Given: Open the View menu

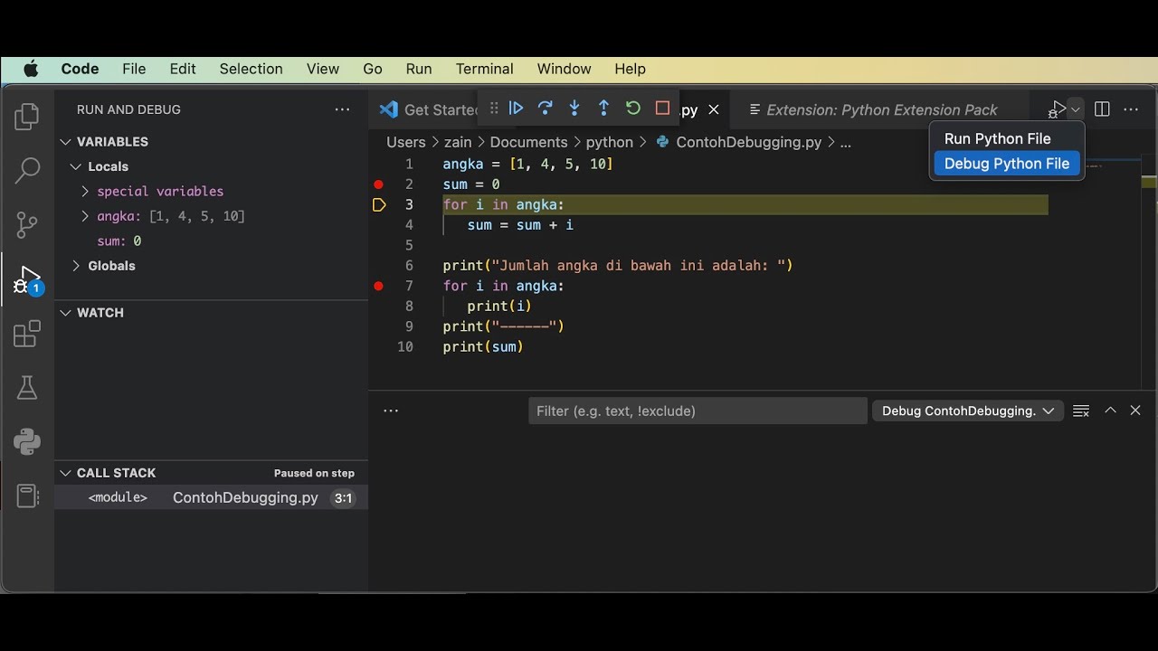Looking at the screenshot, I should [323, 69].
